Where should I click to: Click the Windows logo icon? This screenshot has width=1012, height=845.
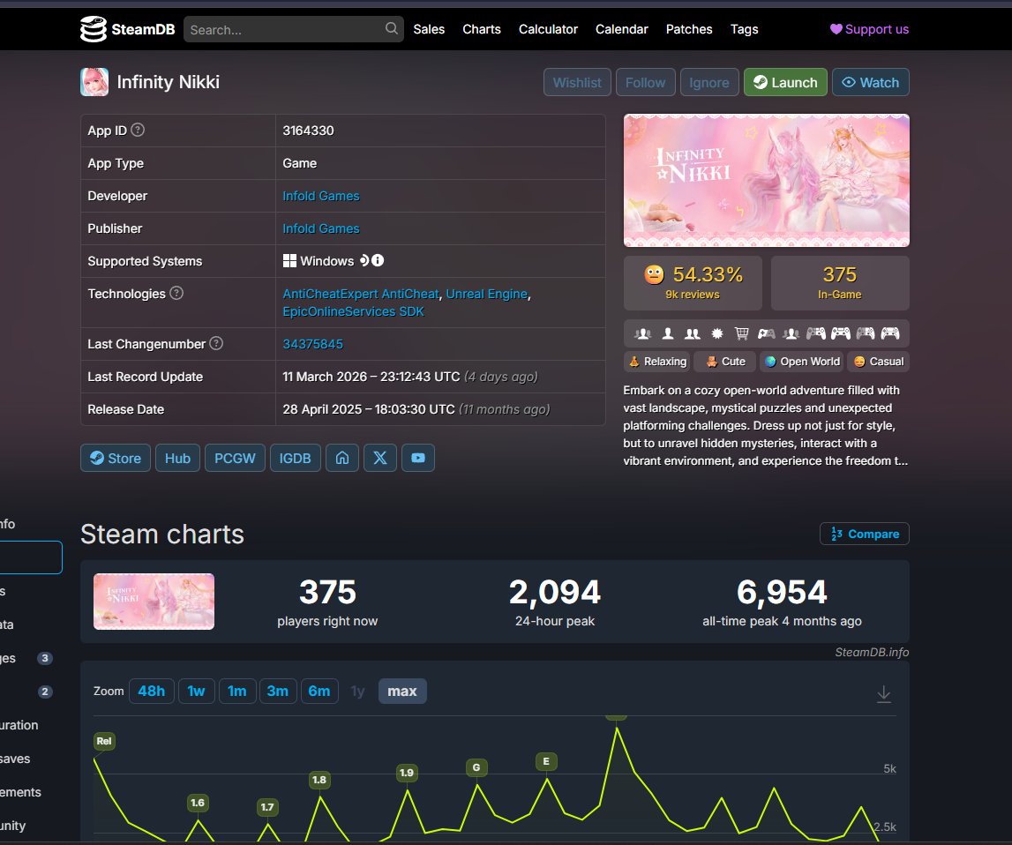289,260
